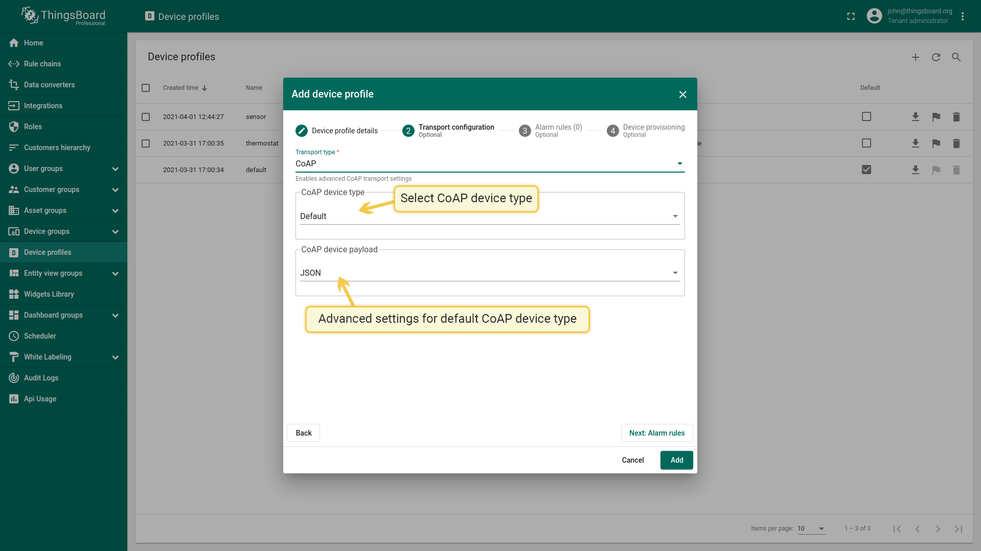Click the Add button
Viewport: 981px width, 551px height.
(x=677, y=460)
